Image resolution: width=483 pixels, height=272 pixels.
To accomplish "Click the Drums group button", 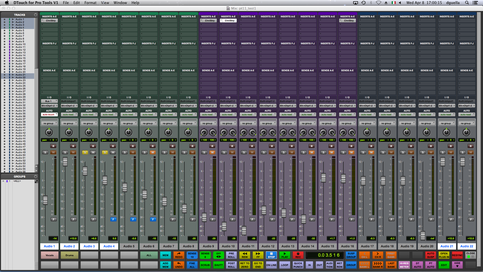I will (x=69, y=255).
